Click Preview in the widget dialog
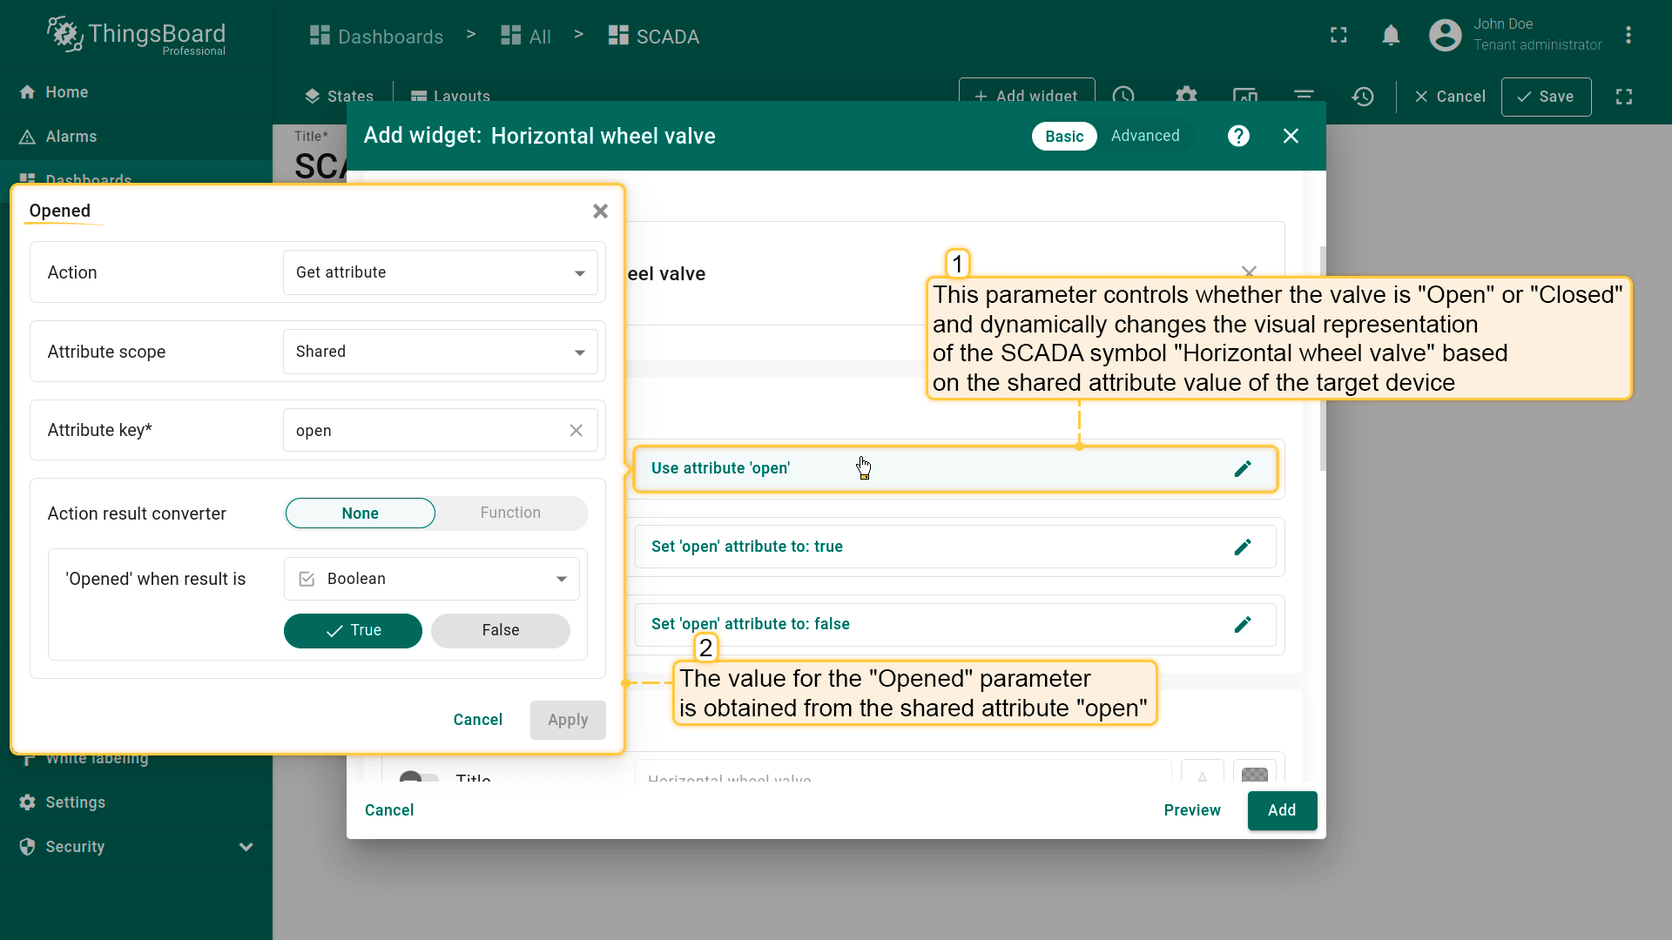The image size is (1672, 940). [1191, 810]
